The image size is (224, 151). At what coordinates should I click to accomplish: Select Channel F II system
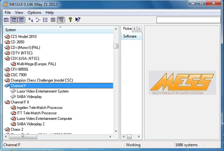pos(20,102)
